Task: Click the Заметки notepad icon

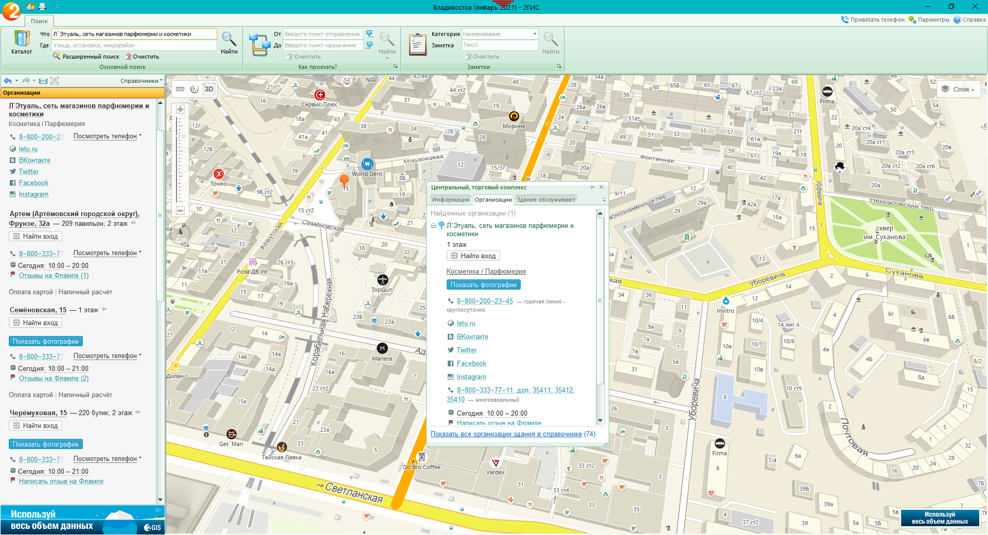Action: tap(418, 44)
